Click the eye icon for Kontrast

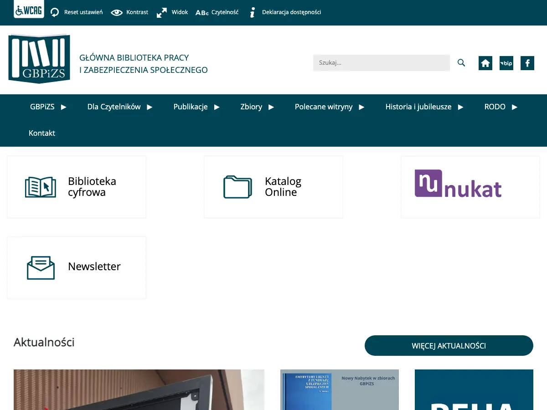click(117, 12)
